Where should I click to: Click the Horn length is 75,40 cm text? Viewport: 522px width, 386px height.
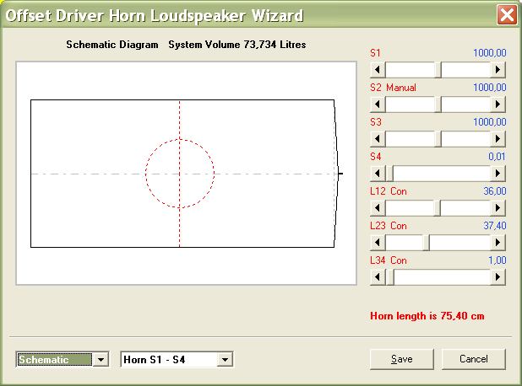pyautogui.click(x=427, y=316)
